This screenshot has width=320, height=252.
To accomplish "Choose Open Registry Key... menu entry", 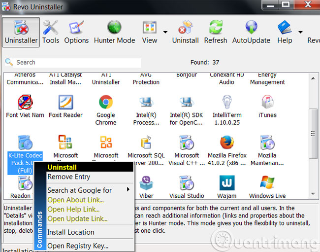I will point(90,246).
